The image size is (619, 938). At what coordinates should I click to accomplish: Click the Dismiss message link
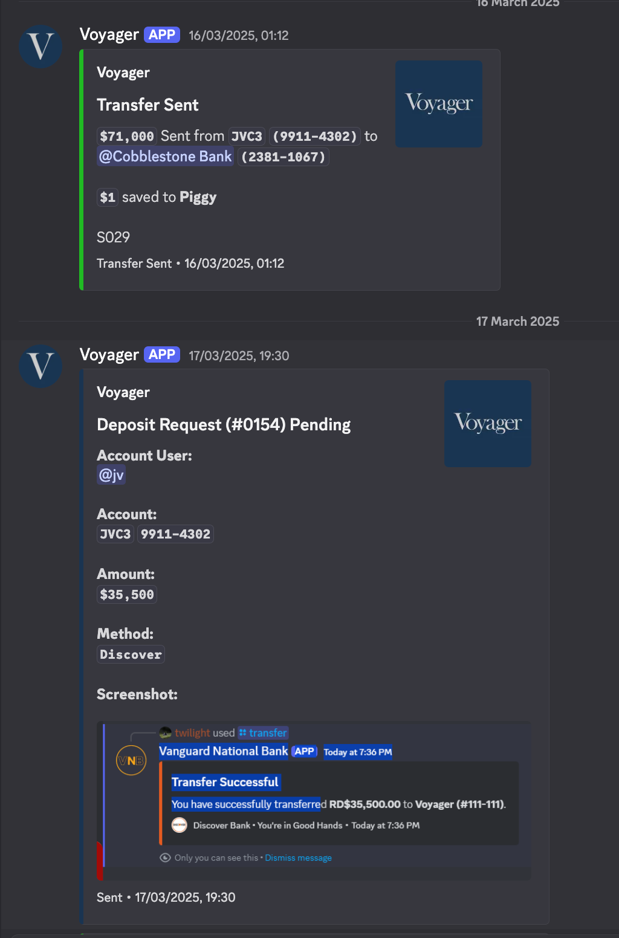click(x=298, y=858)
